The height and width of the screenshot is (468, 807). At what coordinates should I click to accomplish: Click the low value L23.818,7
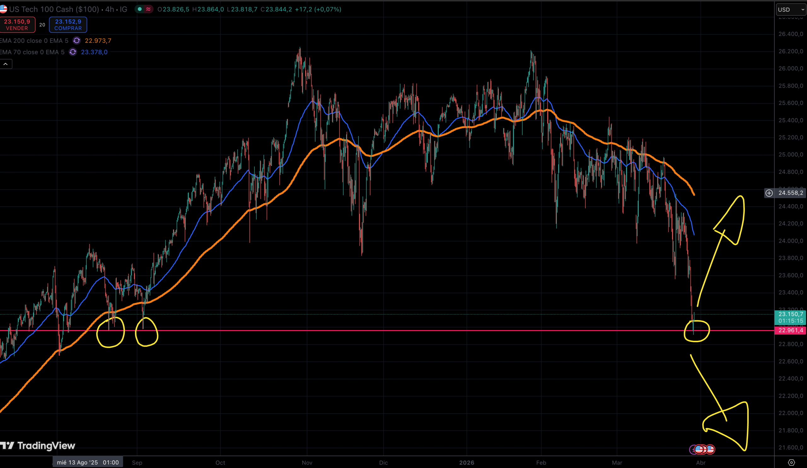coord(242,9)
